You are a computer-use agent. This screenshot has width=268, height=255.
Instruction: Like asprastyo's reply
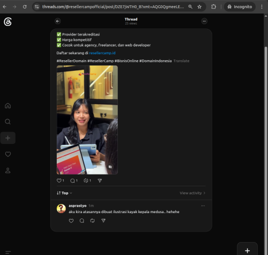(x=71, y=221)
